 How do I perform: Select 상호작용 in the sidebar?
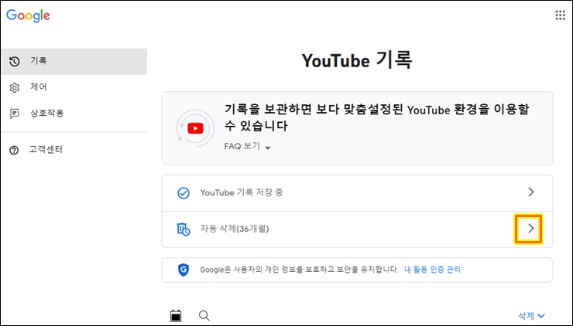click(74, 114)
